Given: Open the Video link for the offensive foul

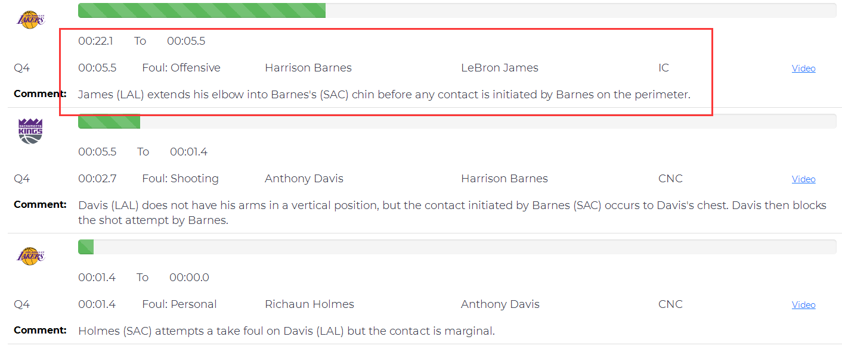Looking at the screenshot, I should [803, 68].
